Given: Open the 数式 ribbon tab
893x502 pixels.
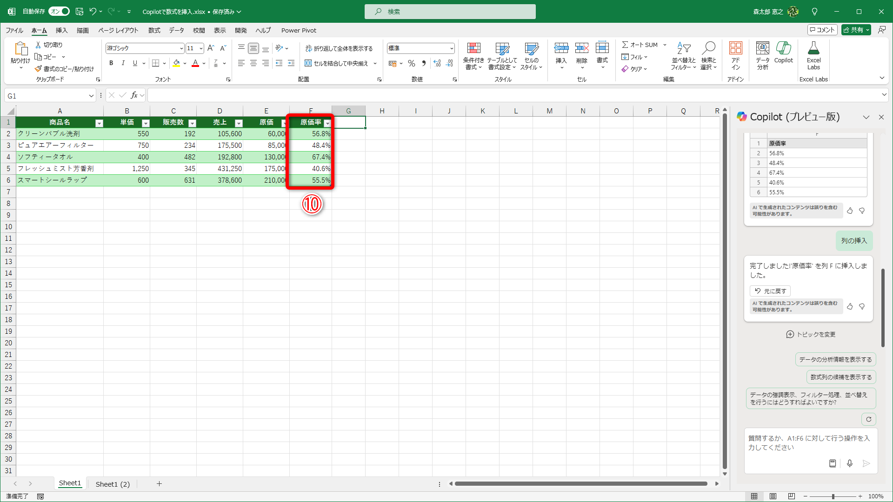Looking at the screenshot, I should click(x=154, y=30).
